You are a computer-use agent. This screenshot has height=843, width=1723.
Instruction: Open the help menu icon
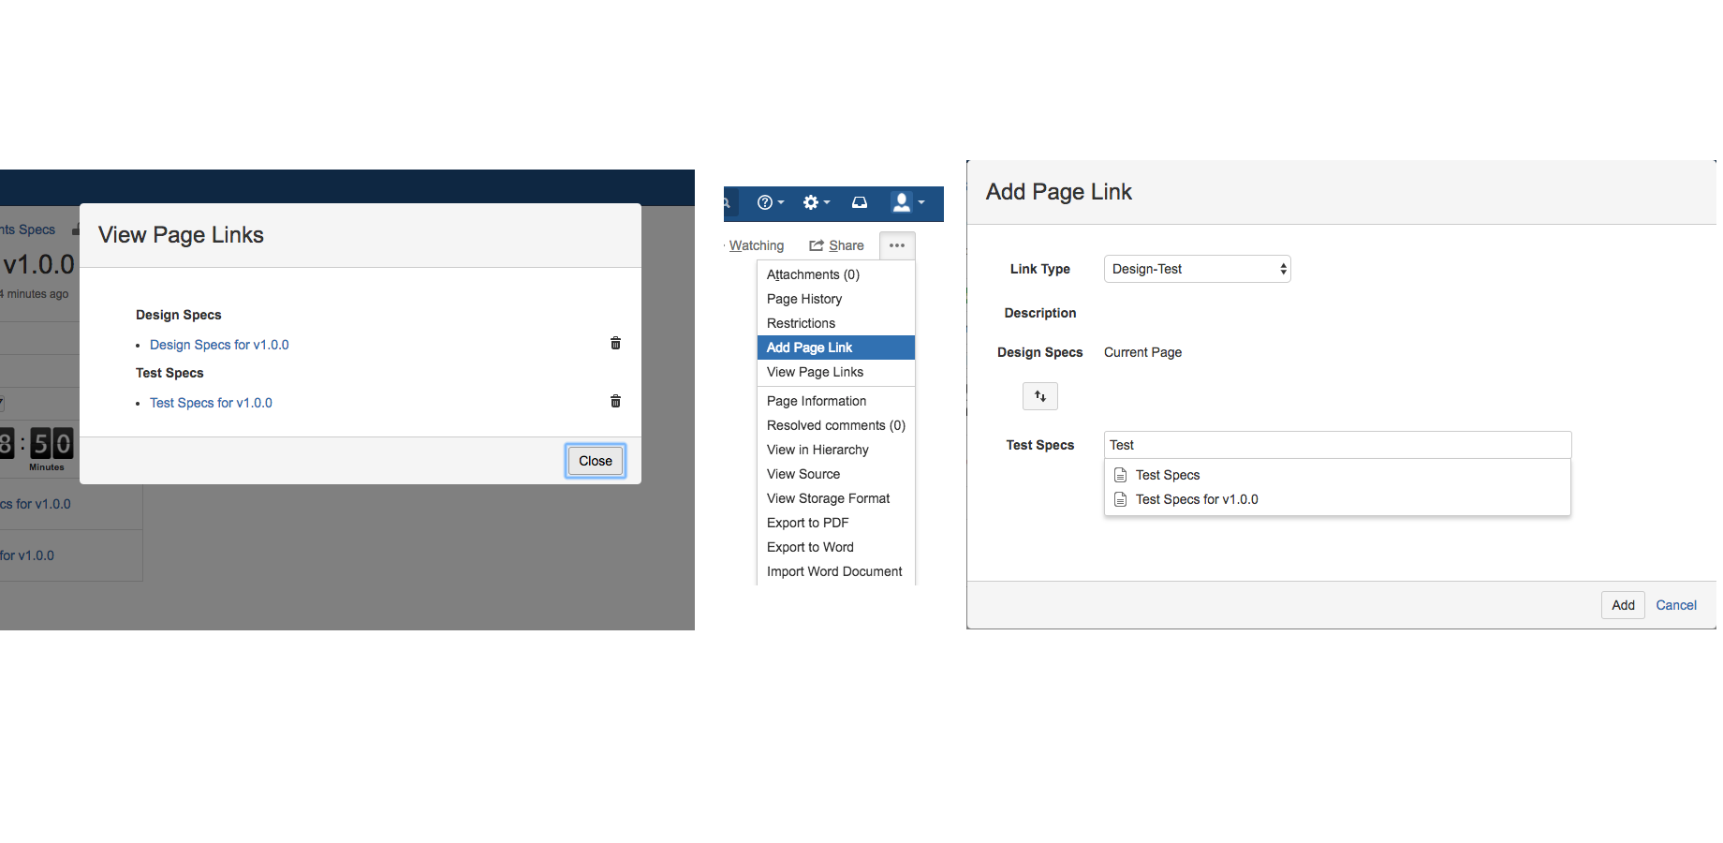pyautogui.click(x=770, y=202)
